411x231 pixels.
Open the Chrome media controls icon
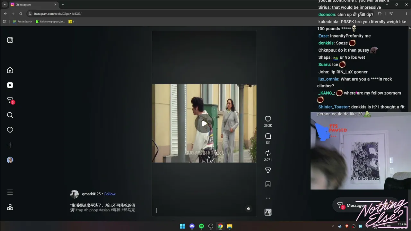point(391,14)
